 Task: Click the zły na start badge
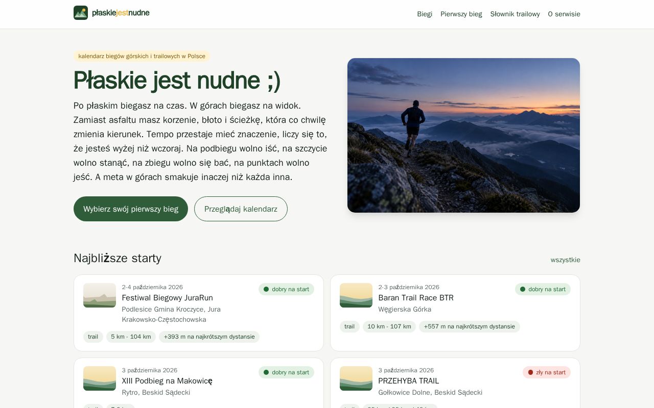point(547,372)
